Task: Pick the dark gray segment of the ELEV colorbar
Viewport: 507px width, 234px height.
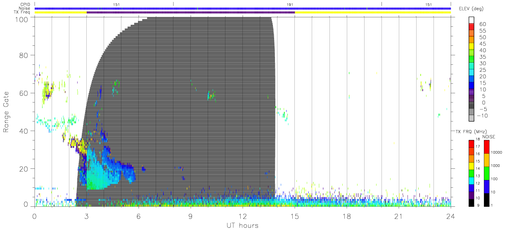Action: pos(471,106)
